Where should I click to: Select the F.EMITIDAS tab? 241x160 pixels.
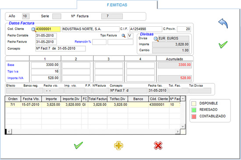click(x=117, y=5)
